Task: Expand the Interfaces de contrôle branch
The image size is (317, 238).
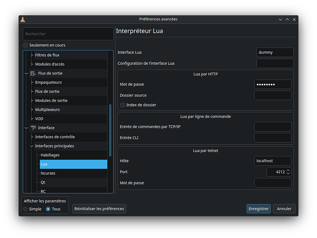Action: pos(31,137)
